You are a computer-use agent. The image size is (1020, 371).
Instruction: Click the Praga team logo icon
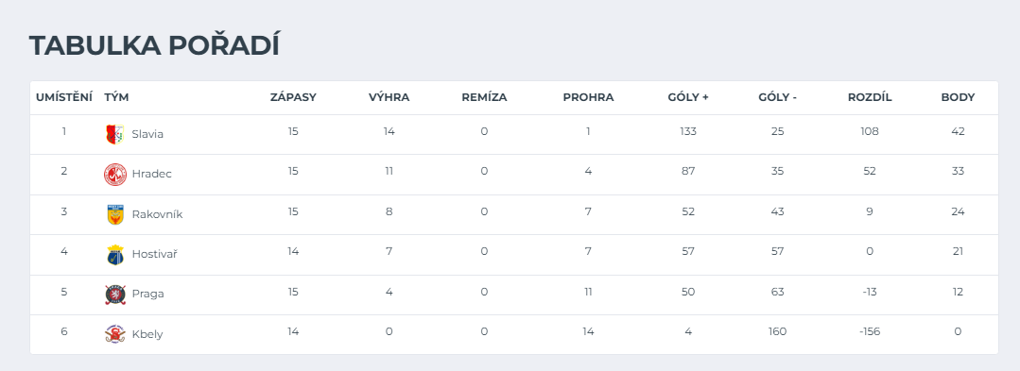tap(114, 295)
